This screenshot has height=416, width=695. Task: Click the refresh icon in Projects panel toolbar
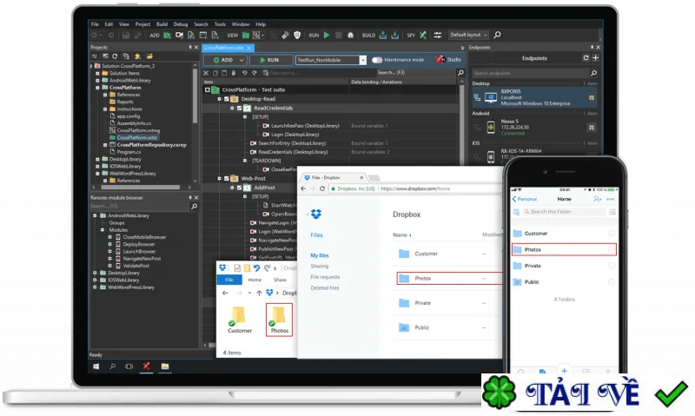click(115, 56)
